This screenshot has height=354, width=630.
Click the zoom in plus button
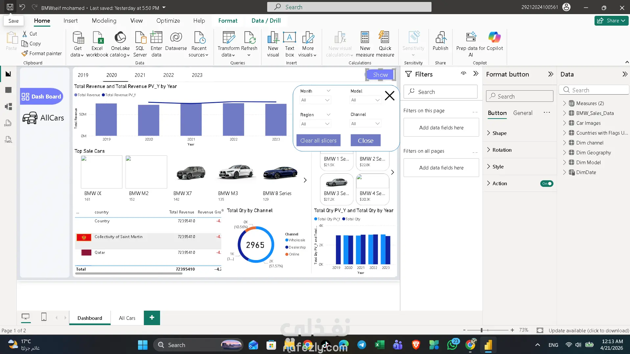pyautogui.click(x=512, y=330)
